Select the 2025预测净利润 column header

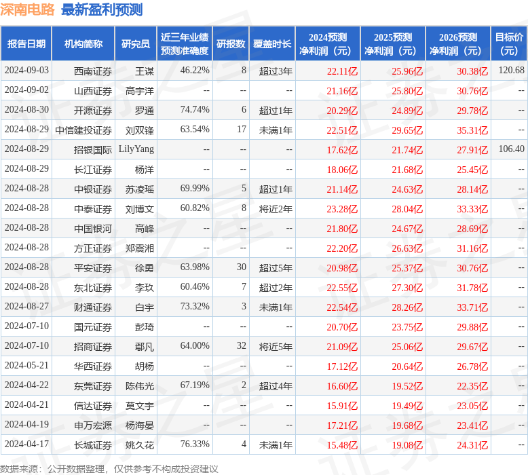(393, 43)
